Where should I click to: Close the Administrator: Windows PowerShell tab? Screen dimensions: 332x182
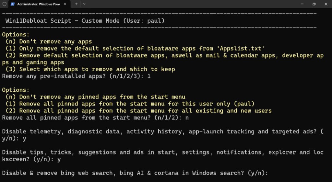pos(65,4)
